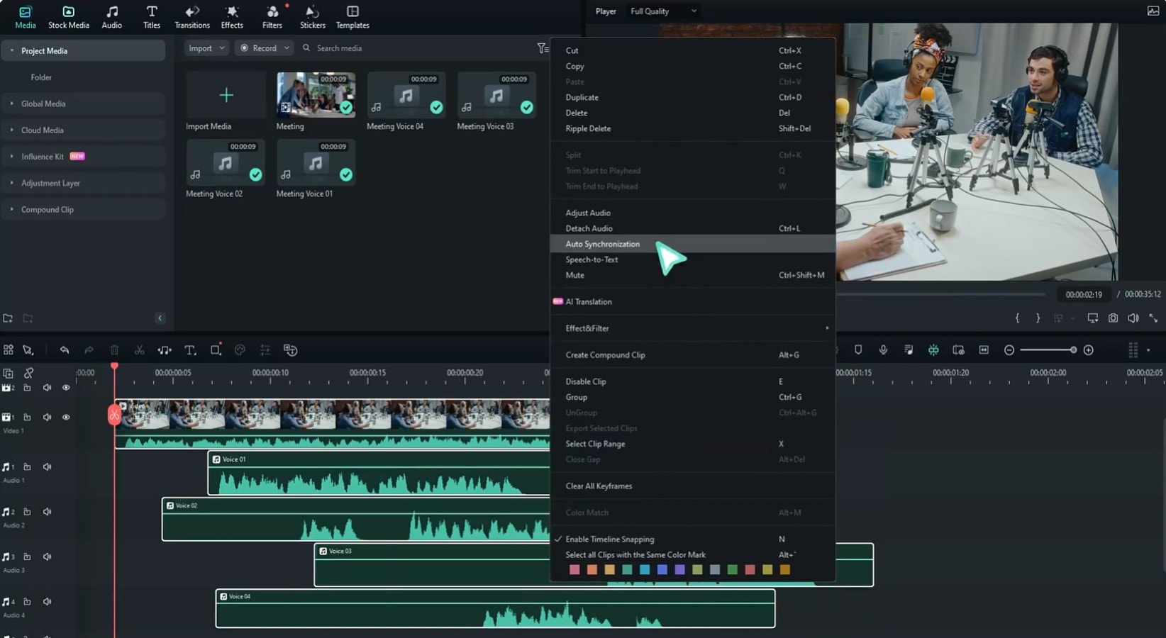This screenshot has height=638, width=1166.
Task: Open the Filters tab
Action: tap(272, 17)
